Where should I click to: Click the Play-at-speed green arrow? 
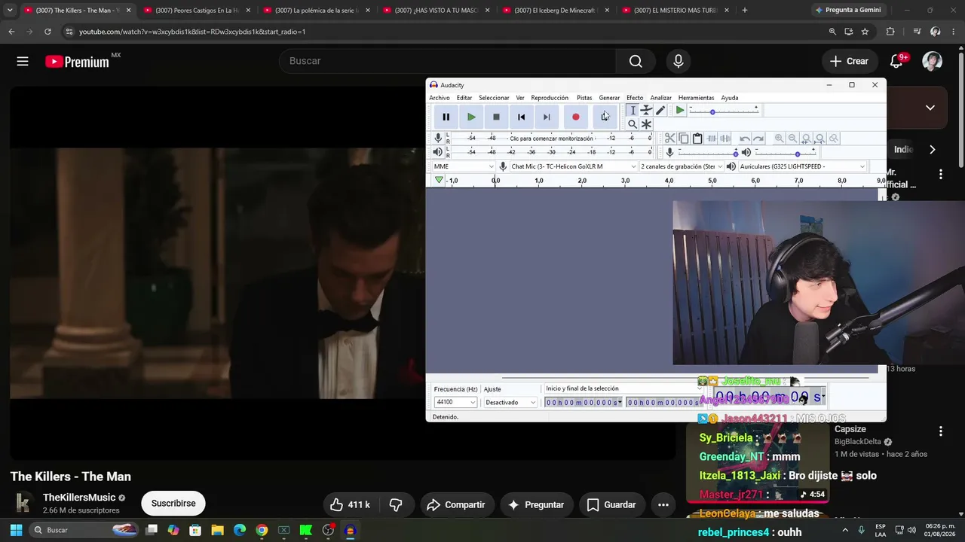680,111
